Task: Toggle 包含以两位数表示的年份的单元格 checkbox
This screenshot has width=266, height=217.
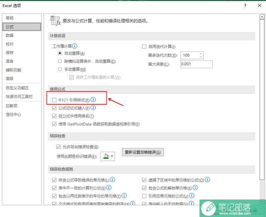Action: (54, 196)
